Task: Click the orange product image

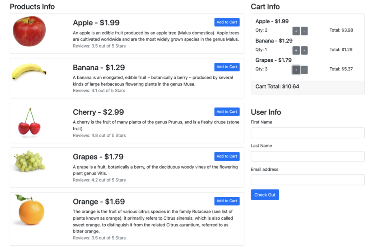Action: tap(30, 210)
